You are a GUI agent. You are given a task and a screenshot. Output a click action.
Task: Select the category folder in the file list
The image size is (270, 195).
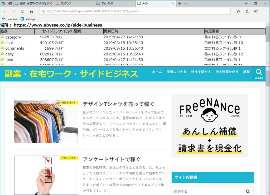coord(13,37)
